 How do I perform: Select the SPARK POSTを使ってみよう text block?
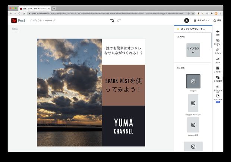click(123, 85)
